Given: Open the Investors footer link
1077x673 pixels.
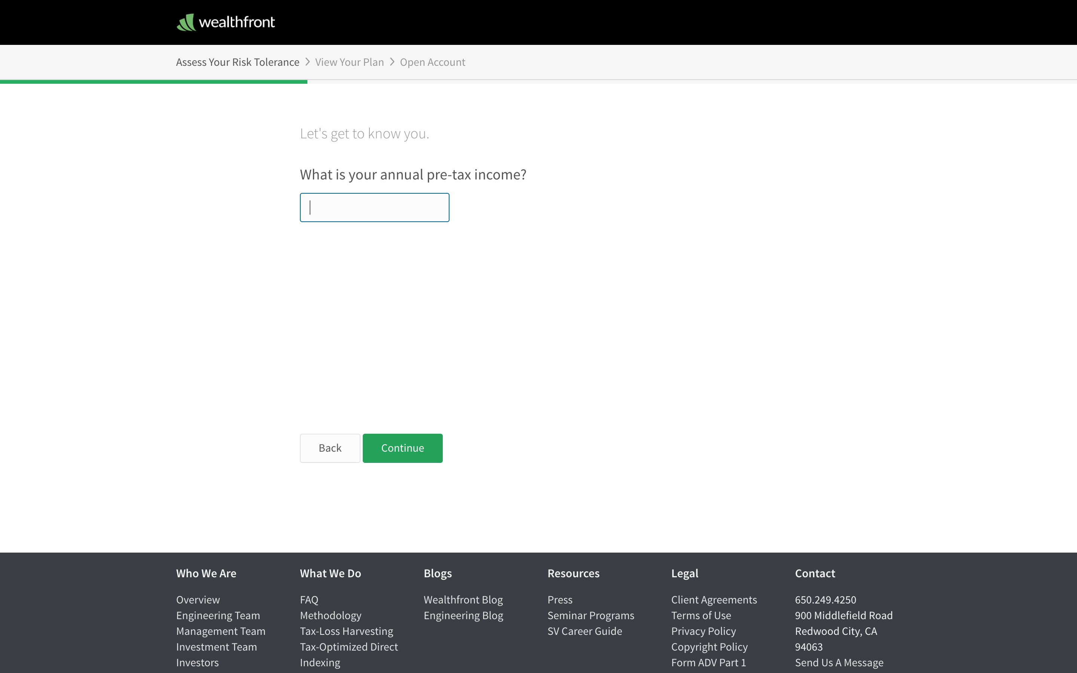Looking at the screenshot, I should [x=197, y=662].
